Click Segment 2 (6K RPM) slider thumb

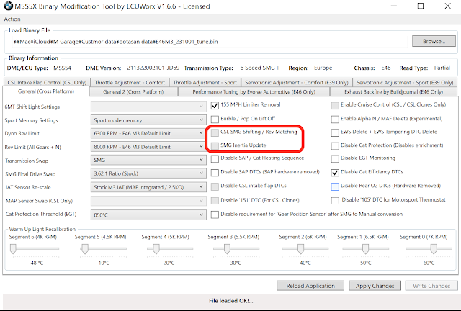click(x=300, y=249)
